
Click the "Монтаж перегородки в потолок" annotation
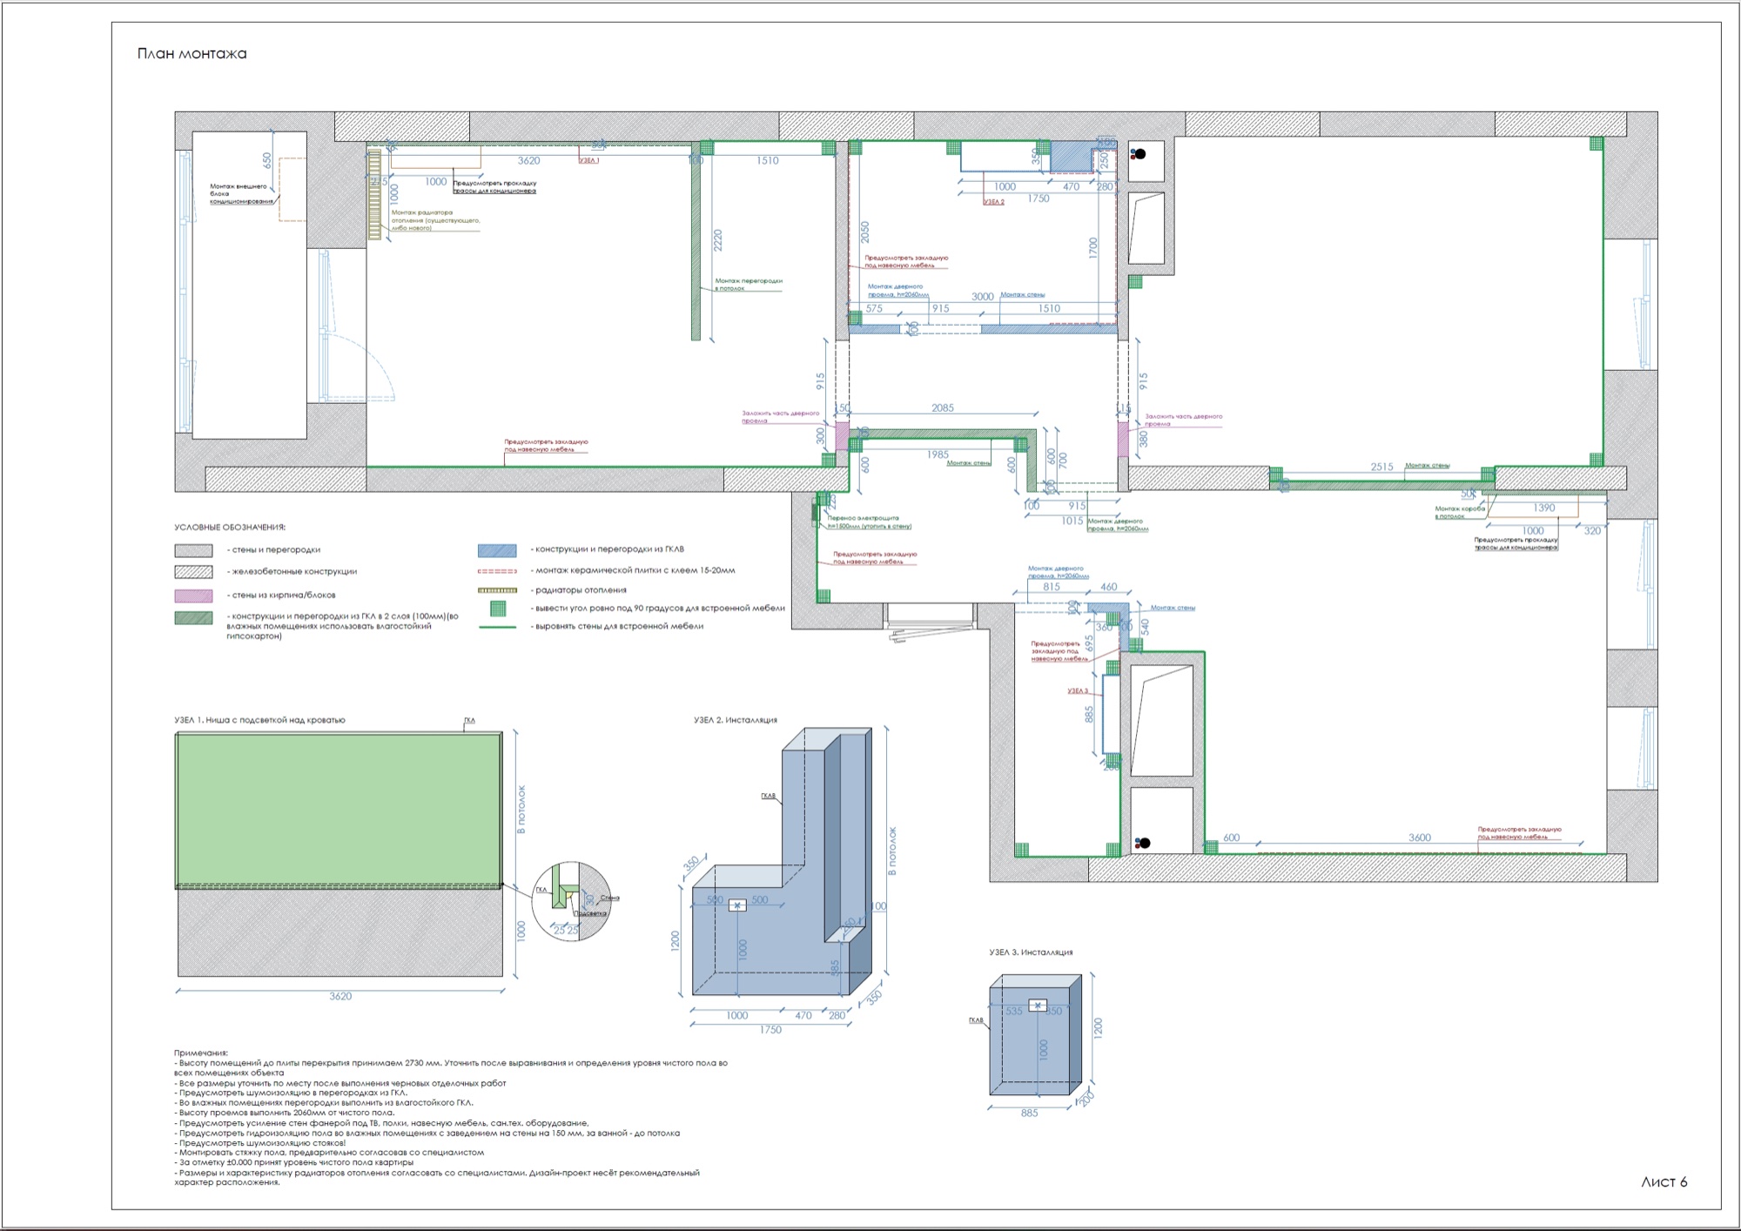tap(749, 285)
